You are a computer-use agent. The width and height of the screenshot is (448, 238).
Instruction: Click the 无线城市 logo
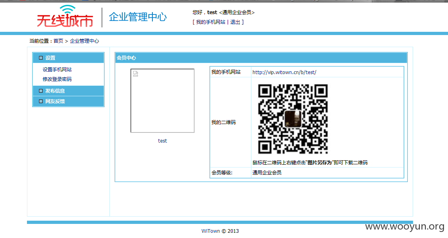pyautogui.click(x=65, y=17)
